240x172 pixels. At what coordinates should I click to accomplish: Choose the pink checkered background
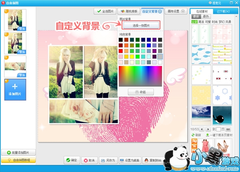click(222, 34)
